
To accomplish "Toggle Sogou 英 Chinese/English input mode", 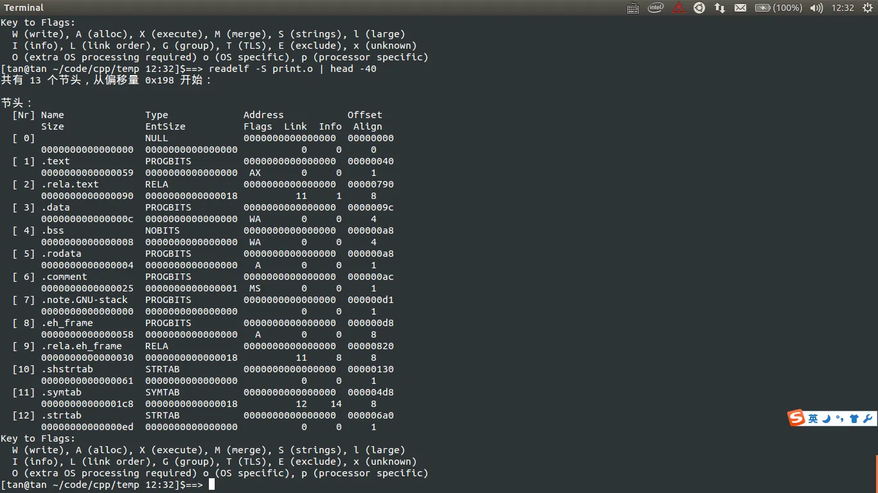I will (x=813, y=419).
